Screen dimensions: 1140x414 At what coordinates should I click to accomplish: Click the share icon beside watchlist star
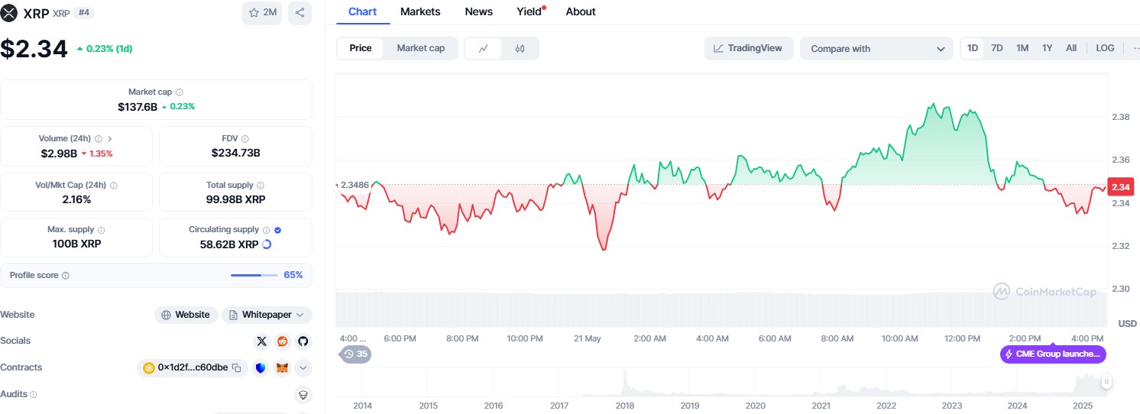pos(300,13)
